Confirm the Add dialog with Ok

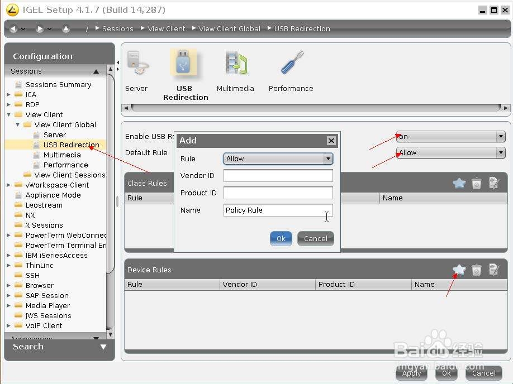(x=281, y=238)
